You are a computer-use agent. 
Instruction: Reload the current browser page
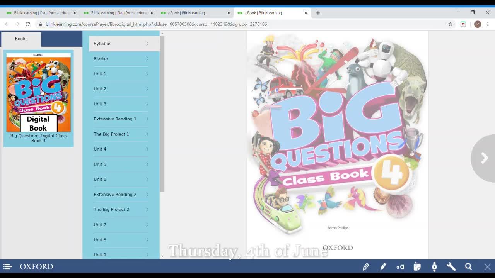coord(28,24)
